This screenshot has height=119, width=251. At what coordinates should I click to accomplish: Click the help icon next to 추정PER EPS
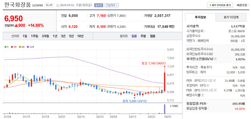[x=208, y=86]
